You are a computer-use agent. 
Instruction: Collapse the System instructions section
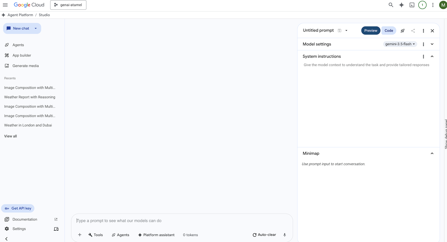(432, 56)
